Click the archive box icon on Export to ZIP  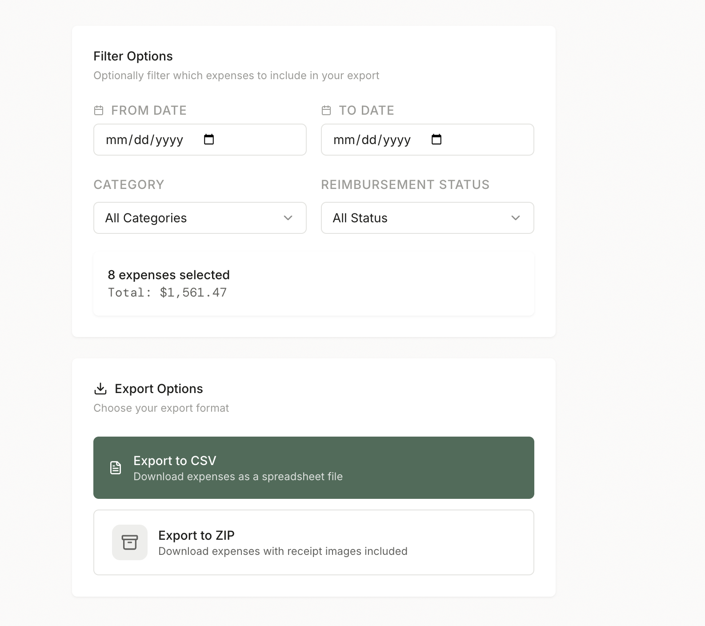[x=130, y=542]
